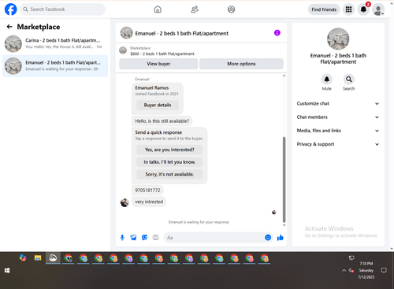Choose a GIF using the GIF icon
This screenshot has width=394, height=289.
coord(155,238)
